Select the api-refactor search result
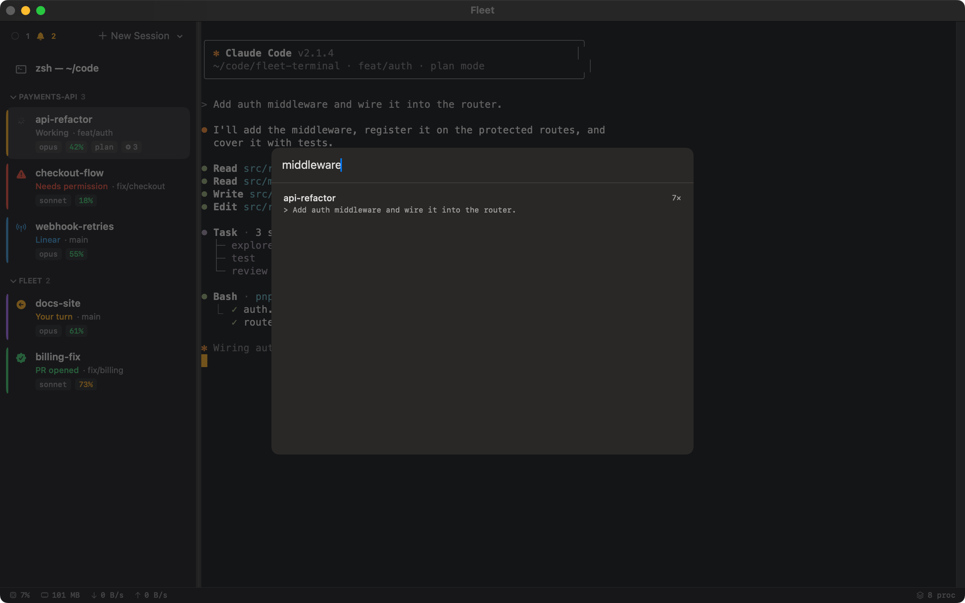The image size is (965, 603). tap(482, 203)
